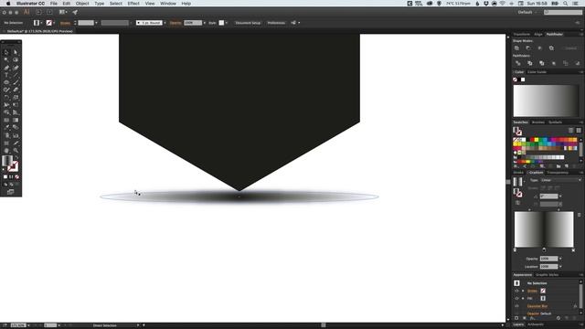Click the swap fill and stroke arrow
Screen dimensions: 585x329
click(x=16, y=158)
